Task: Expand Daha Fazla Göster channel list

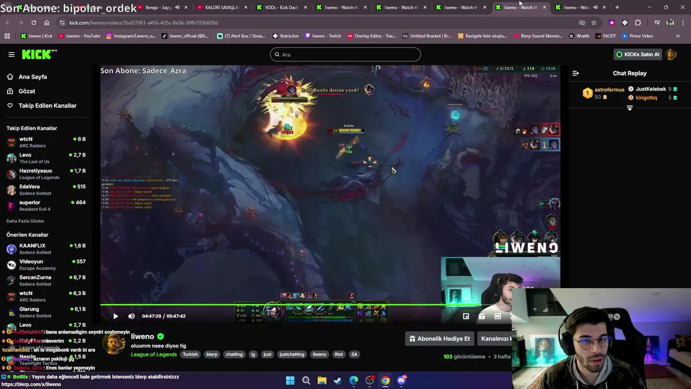Action: [25, 221]
